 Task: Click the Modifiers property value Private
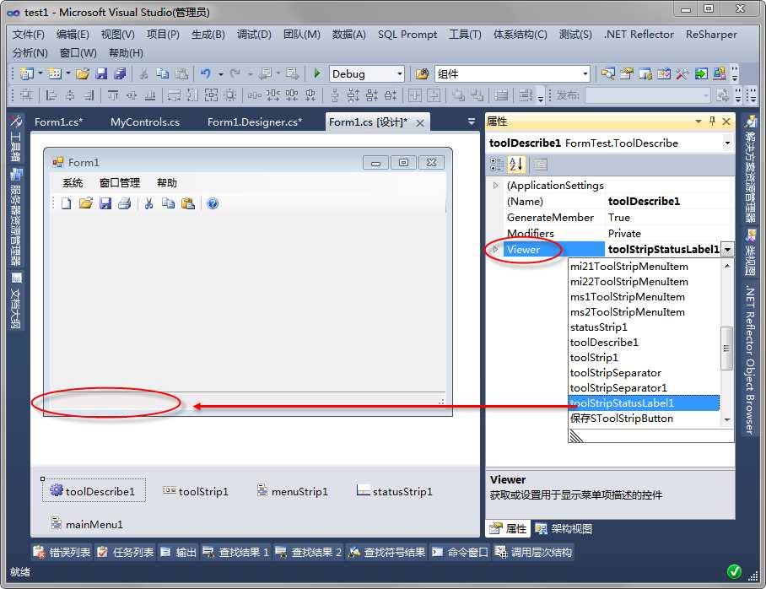(x=670, y=234)
